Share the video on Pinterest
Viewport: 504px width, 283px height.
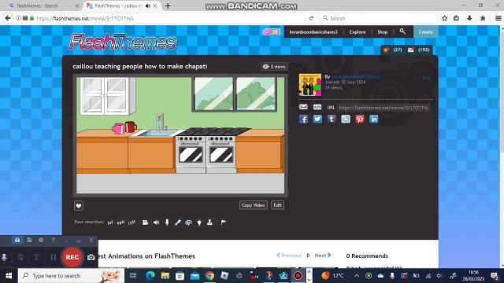[360, 119]
